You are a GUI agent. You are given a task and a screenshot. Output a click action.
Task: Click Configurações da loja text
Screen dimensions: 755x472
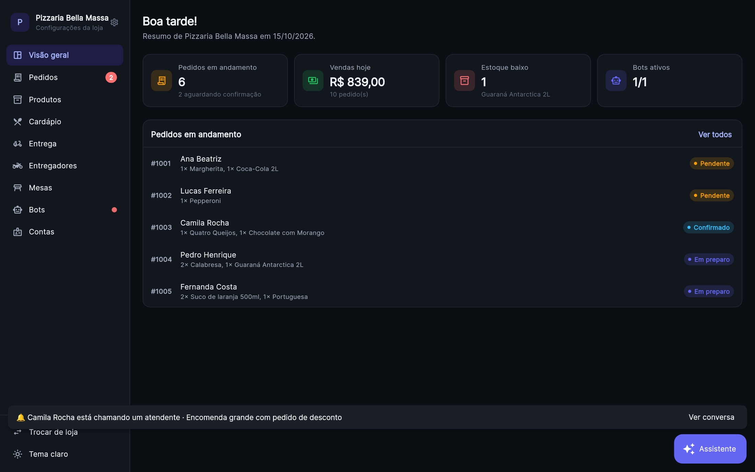[x=69, y=28]
